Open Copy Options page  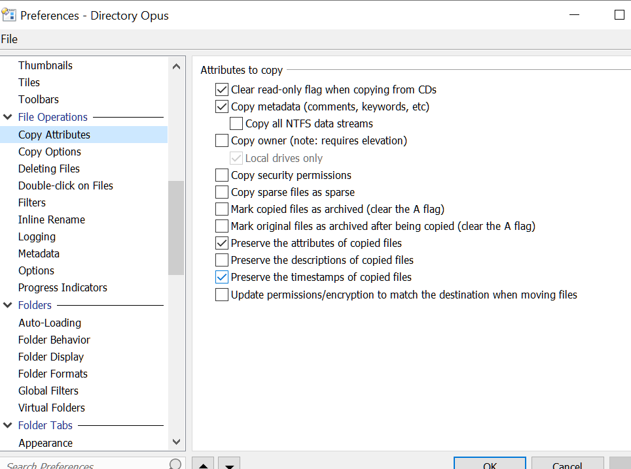(x=50, y=152)
